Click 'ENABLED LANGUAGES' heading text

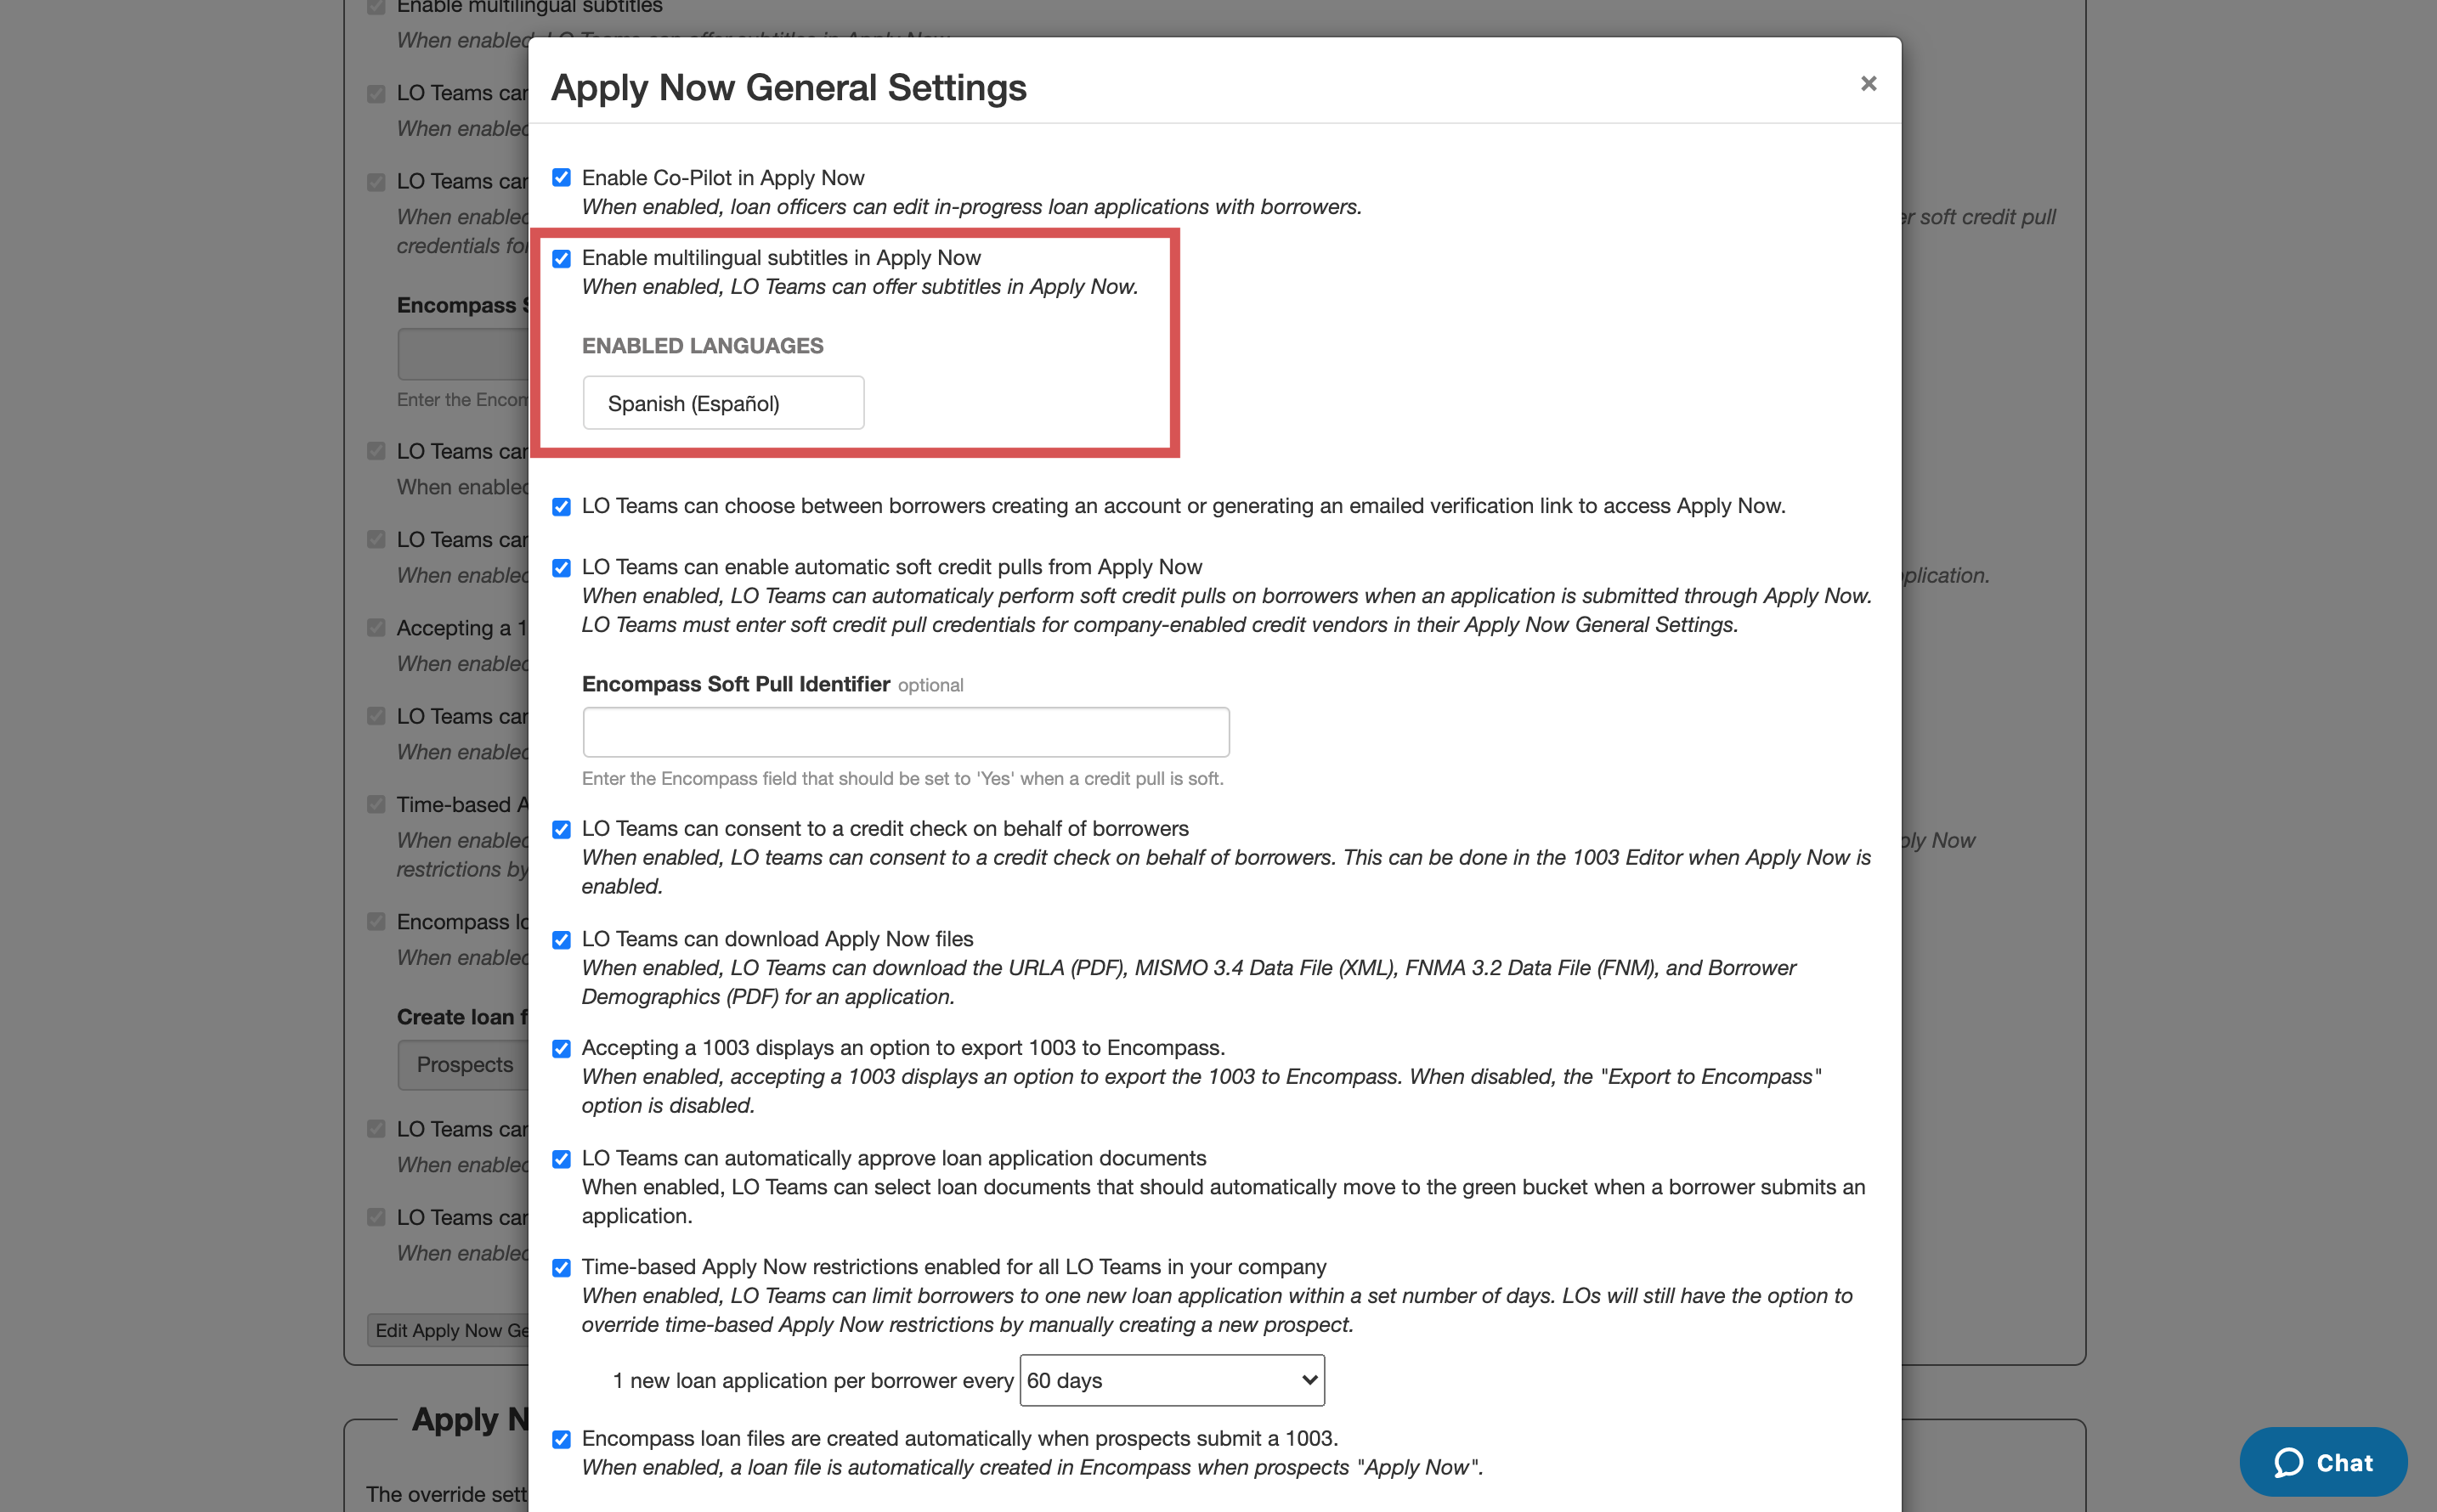(702, 346)
